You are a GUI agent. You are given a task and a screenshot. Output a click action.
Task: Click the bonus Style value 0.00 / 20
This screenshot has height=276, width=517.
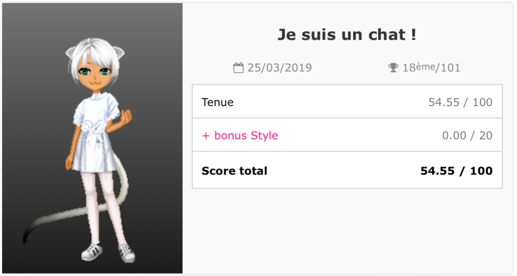[x=467, y=136]
